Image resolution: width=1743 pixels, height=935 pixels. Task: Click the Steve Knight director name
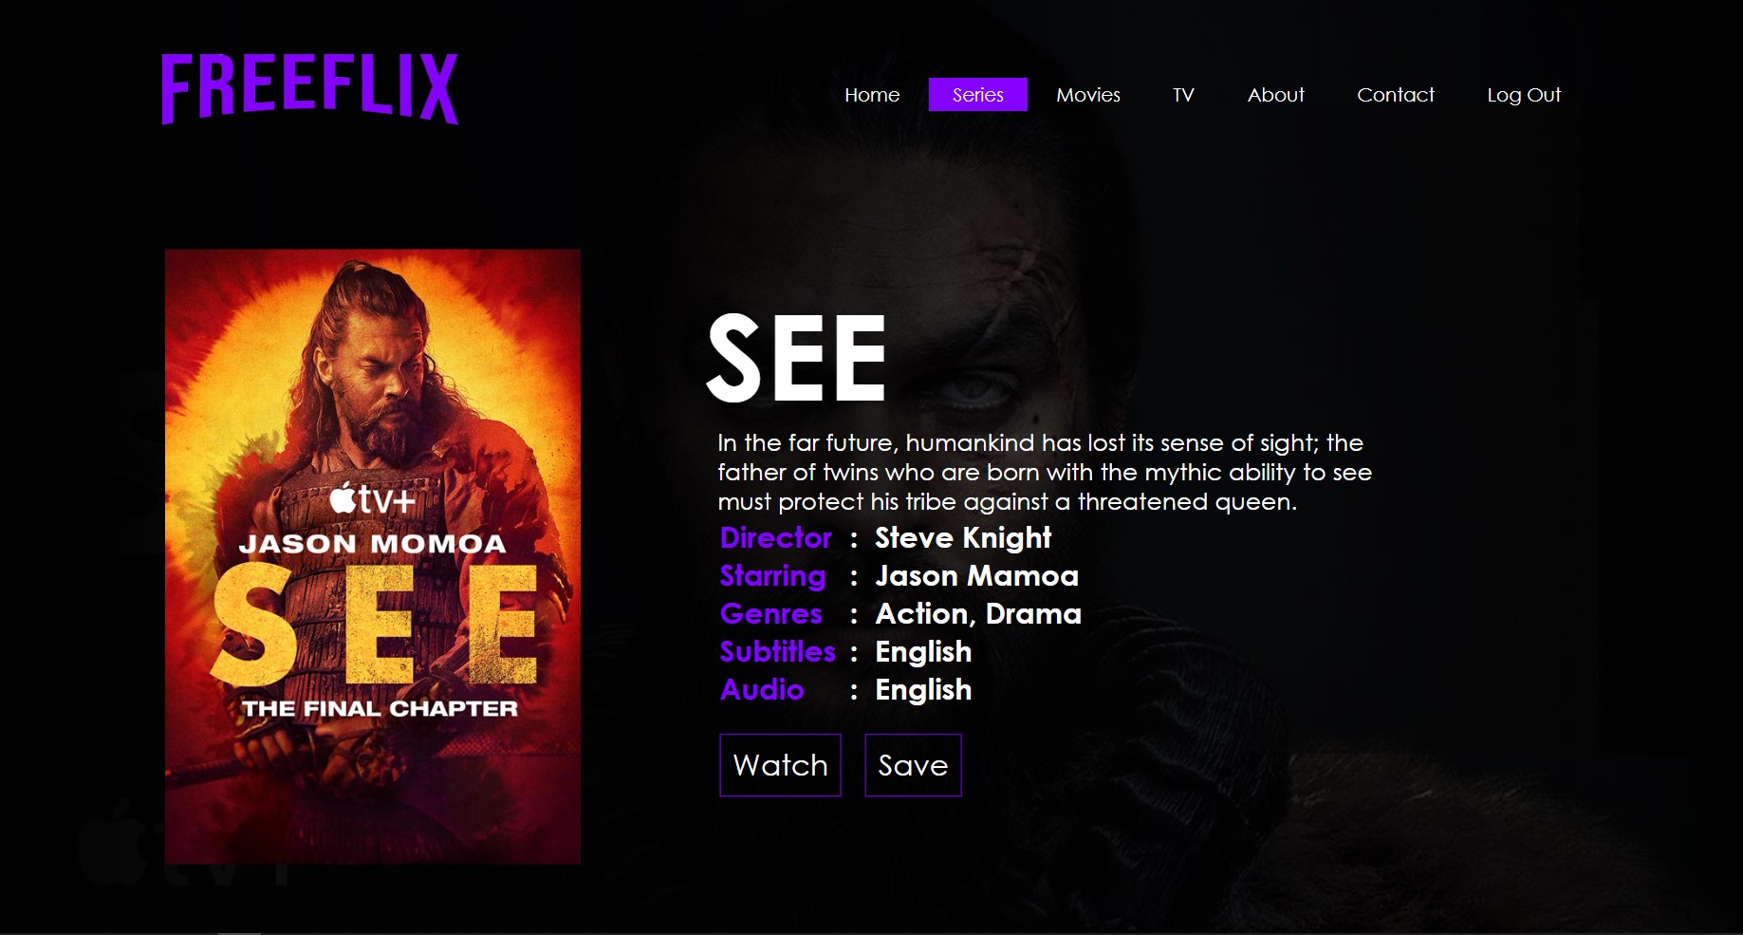pos(963,538)
